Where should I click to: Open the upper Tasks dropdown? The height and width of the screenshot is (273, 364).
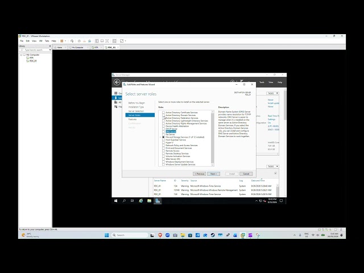[272, 93]
